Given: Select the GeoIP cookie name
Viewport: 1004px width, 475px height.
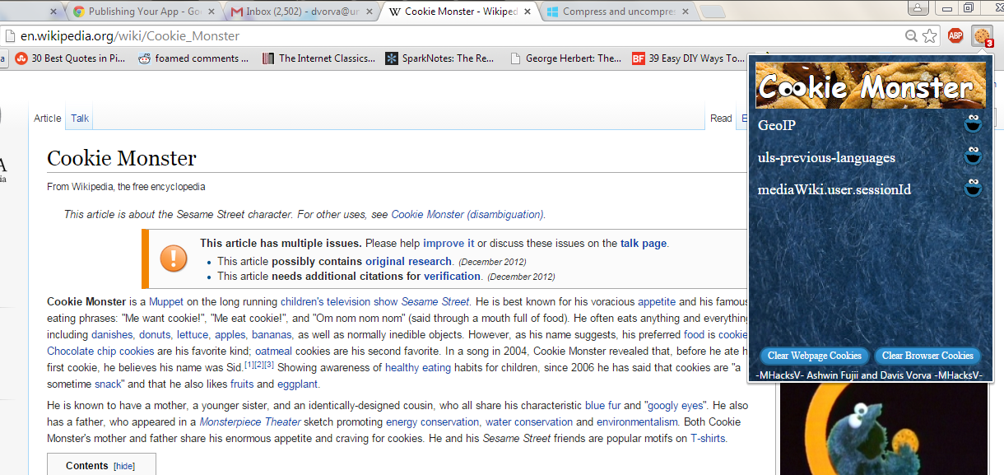Looking at the screenshot, I should 777,125.
